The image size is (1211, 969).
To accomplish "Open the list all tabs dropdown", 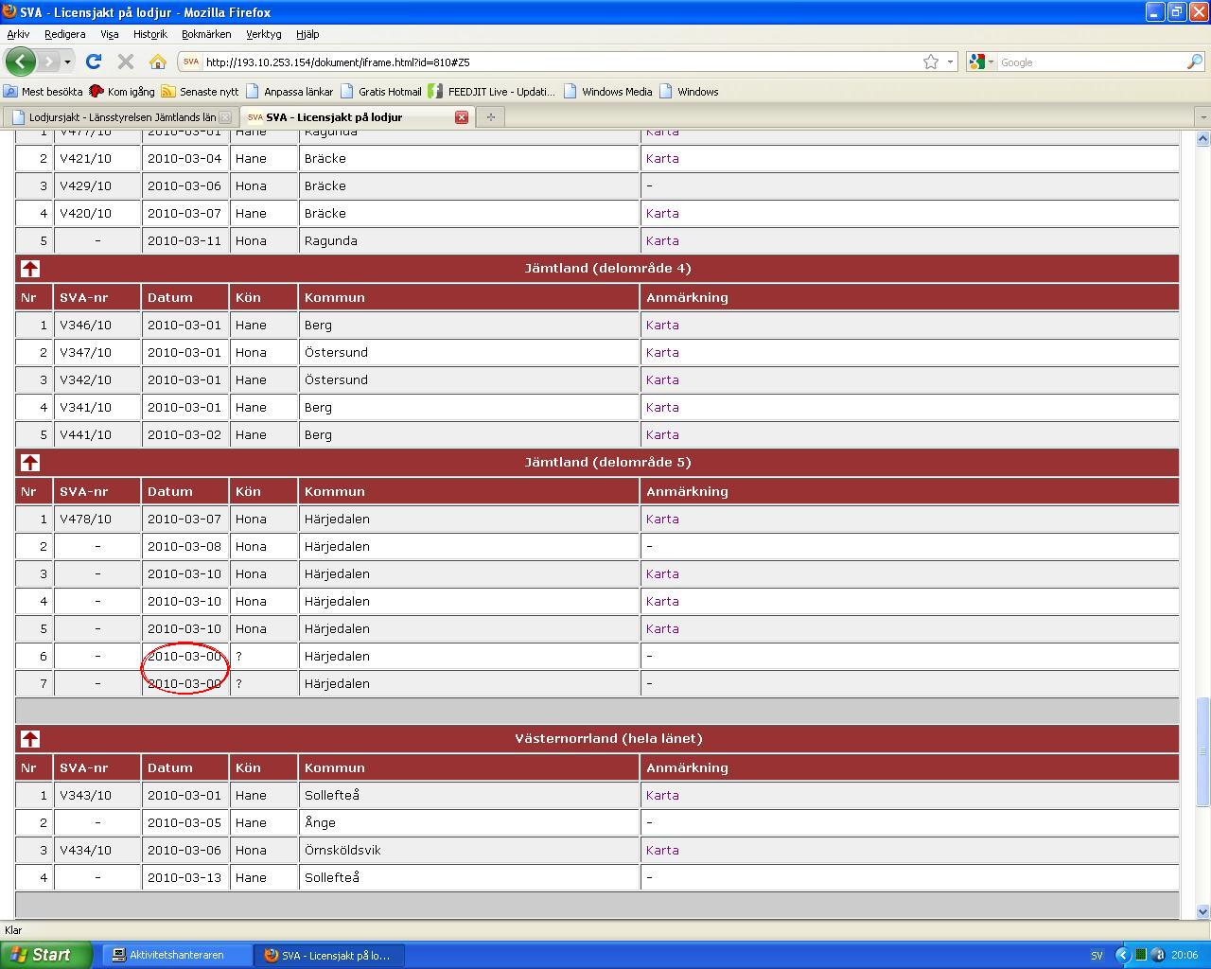I will (x=1202, y=117).
